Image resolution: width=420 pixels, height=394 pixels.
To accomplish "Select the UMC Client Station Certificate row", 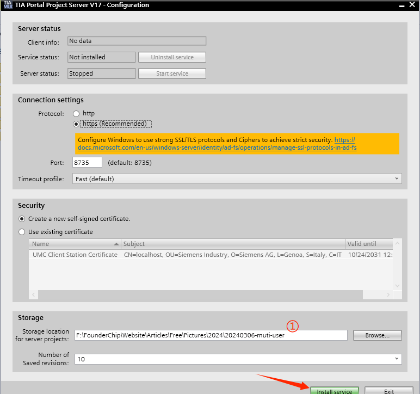I will tap(211, 255).
